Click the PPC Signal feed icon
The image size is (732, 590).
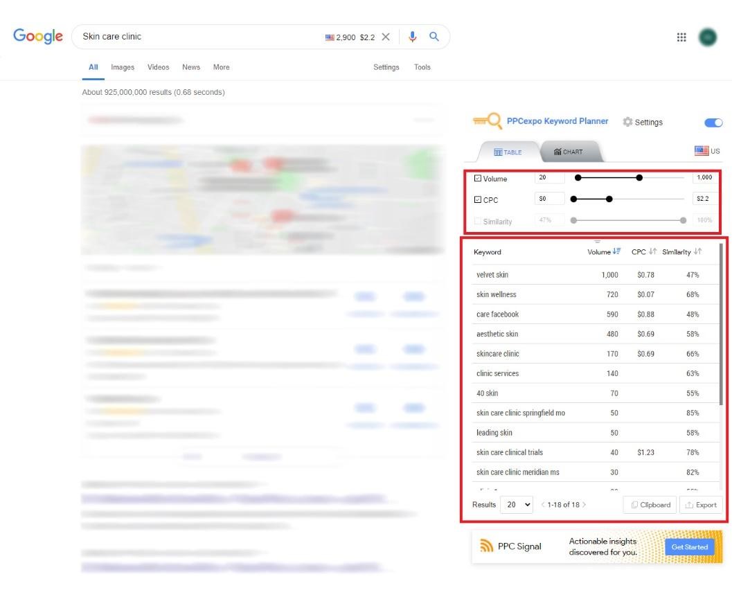[486, 546]
